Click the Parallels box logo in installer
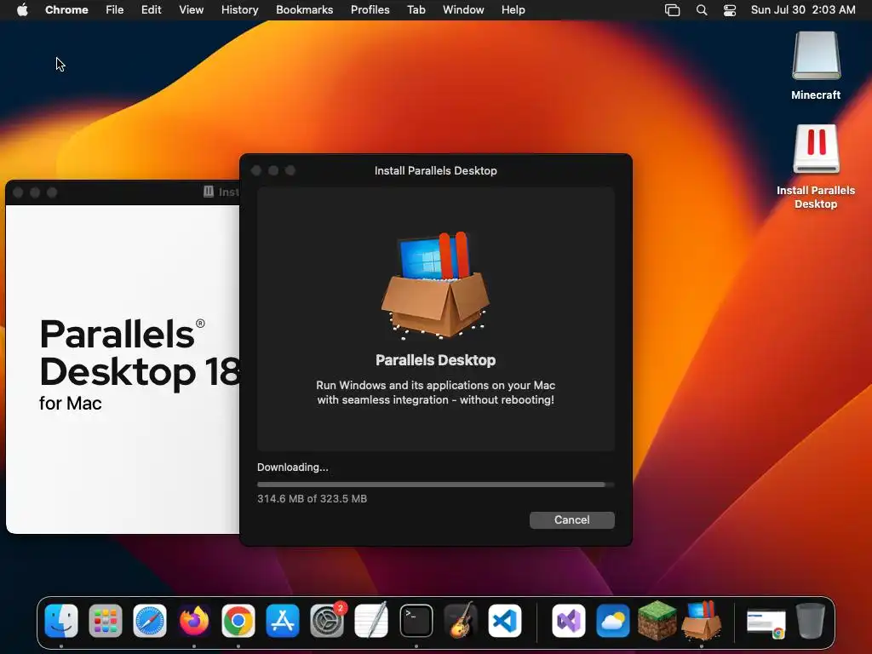This screenshot has height=654, width=872. click(x=435, y=285)
